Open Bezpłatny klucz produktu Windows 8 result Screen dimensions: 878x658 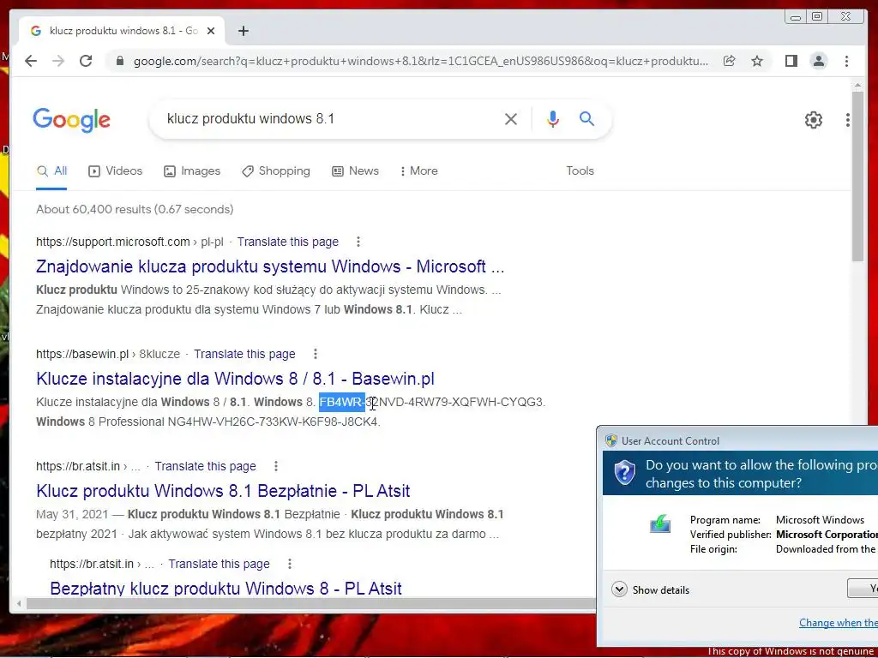(226, 588)
